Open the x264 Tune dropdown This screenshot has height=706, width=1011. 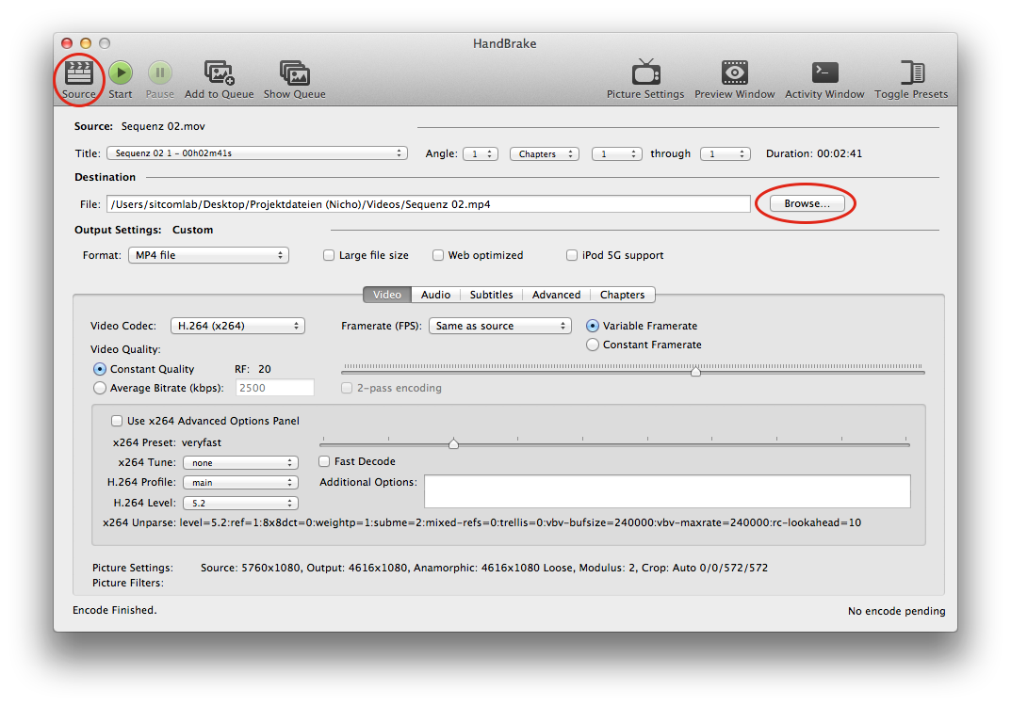[x=240, y=462]
